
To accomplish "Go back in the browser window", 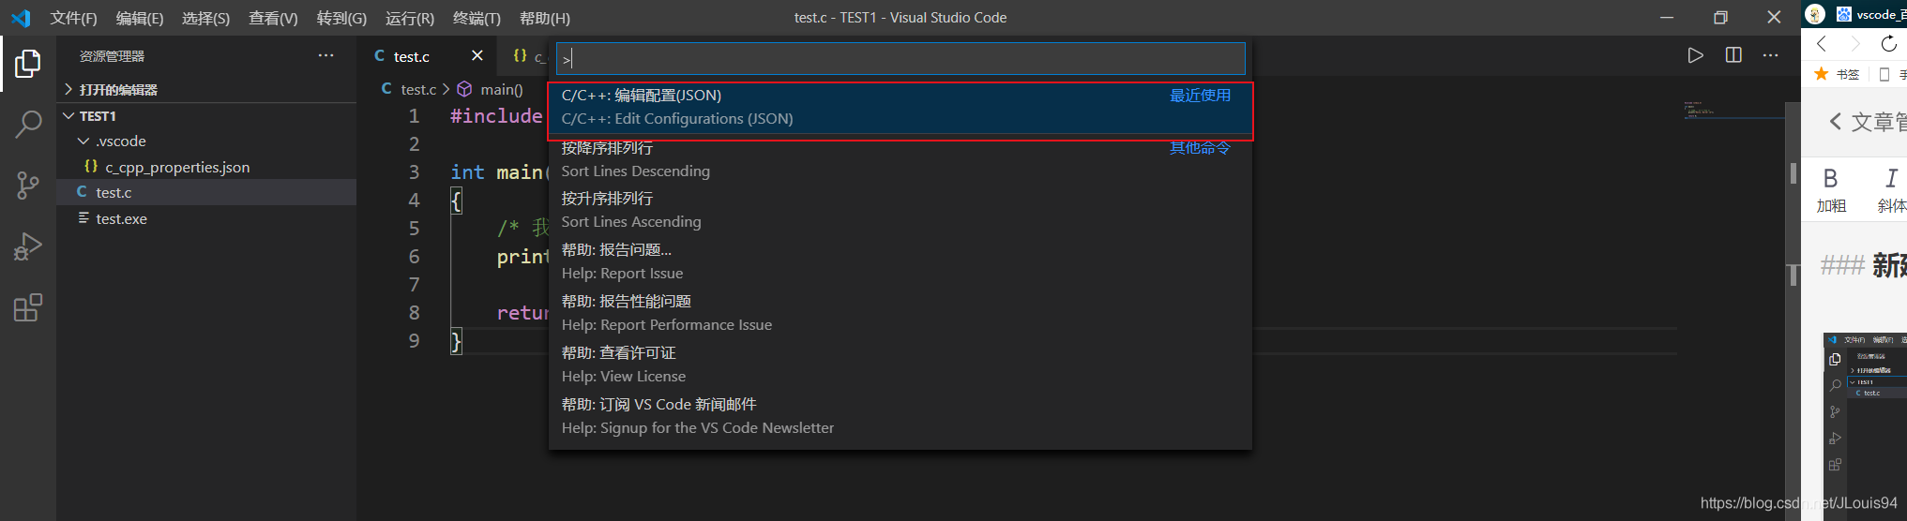I will click(1822, 43).
